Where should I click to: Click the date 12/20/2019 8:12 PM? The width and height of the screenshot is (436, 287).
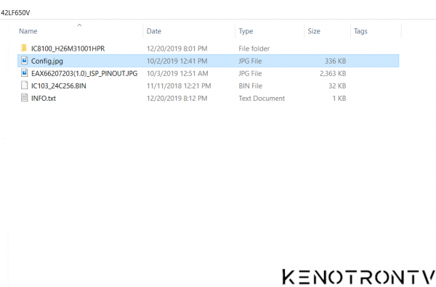[177, 98]
